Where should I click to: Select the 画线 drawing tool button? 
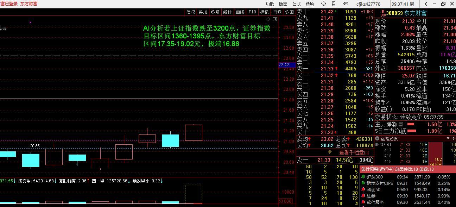click(240, 12)
